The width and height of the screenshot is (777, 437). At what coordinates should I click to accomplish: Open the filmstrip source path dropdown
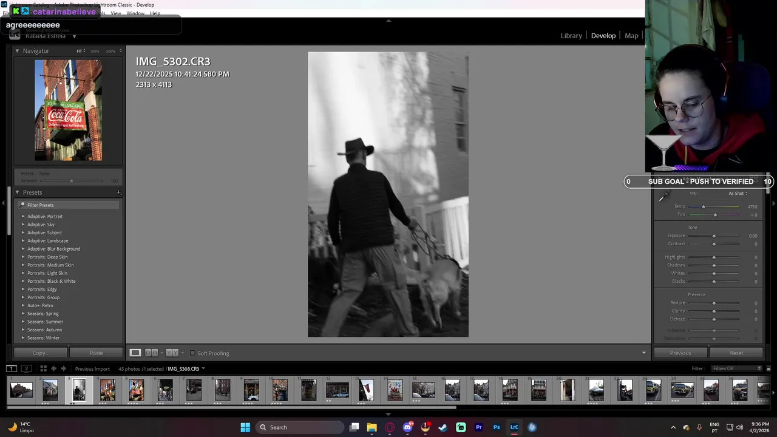(203, 368)
